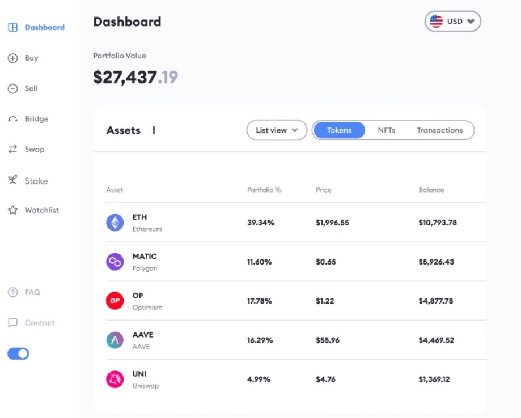Viewport: 521px width, 418px height.
Task: Open the USD currency dropdown
Action: click(x=452, y=21)
